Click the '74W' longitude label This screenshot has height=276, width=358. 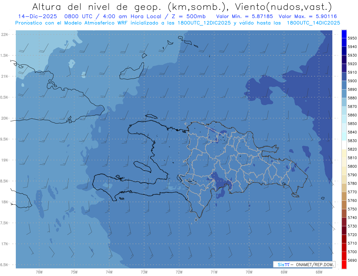point(109,272)
